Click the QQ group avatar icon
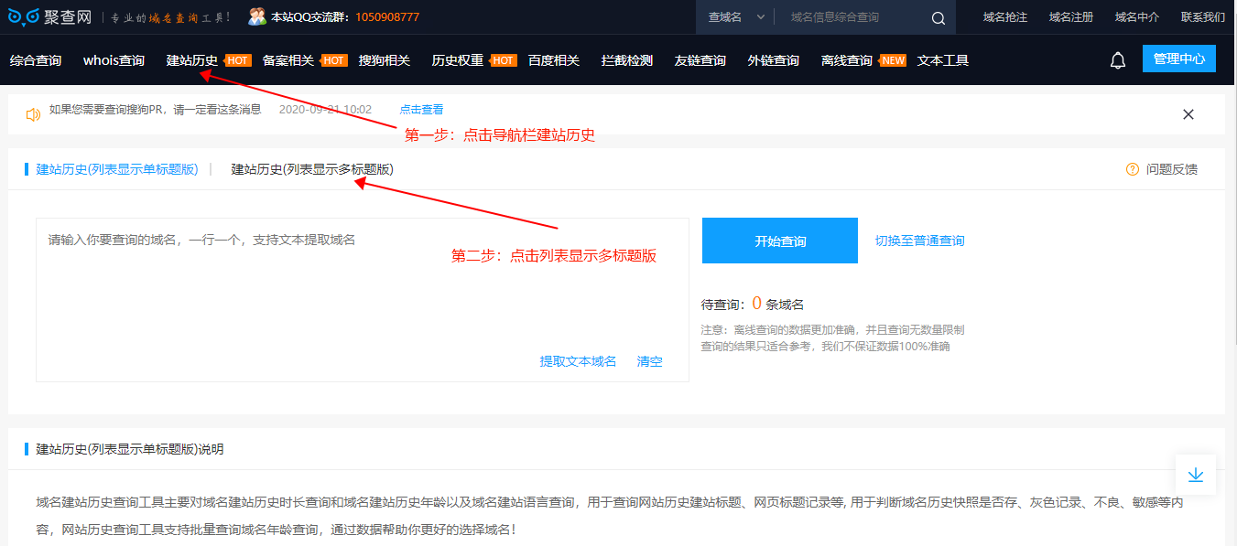The height and width of the screenshot is (546, 1237). [x=257, y=16]
